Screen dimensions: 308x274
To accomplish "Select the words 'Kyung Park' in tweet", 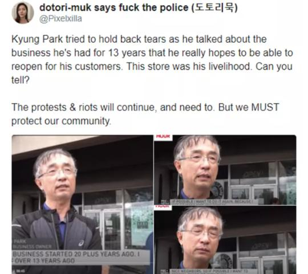I will 37,39.
